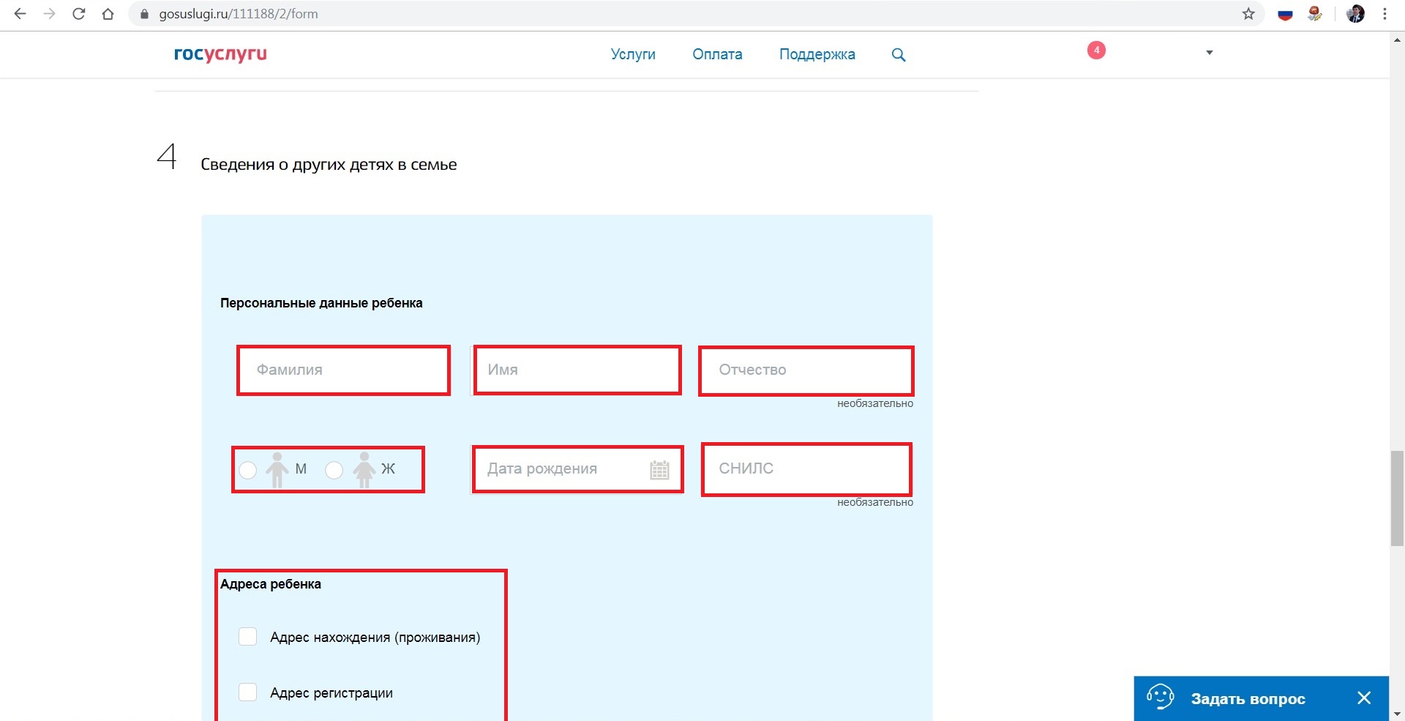Viewport: 1405px width, 721px height.
Task: Enable the Адрес регистрации checkbox
Action: [x=248, y=692]
